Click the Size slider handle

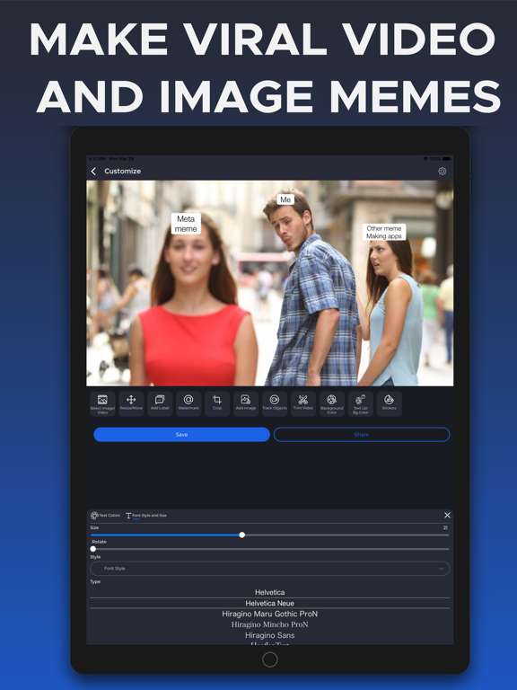coord(241,535)
